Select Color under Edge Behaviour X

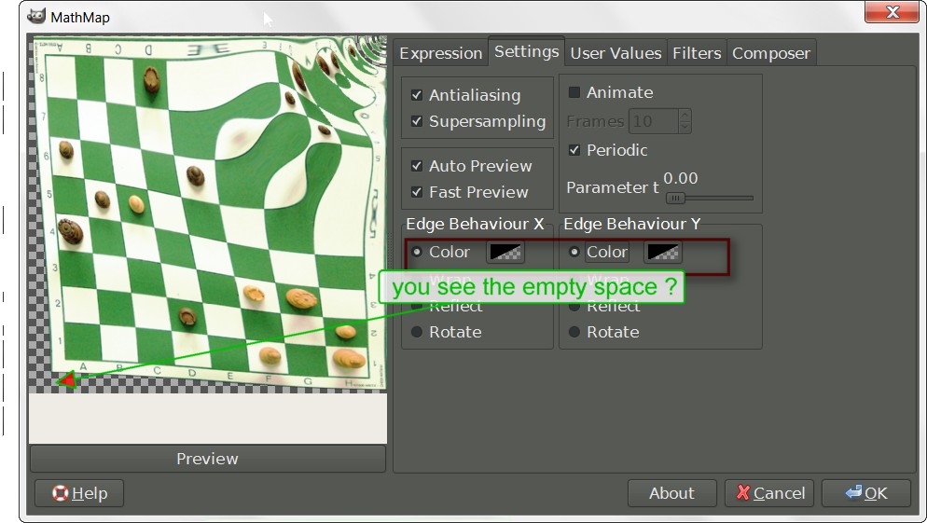[x=417, y=252]
